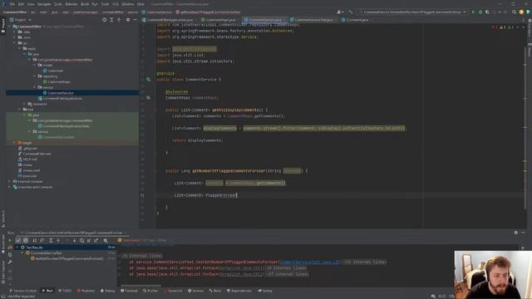Open the Code menu
Image resolution: width=532 pixels, height=299 pixels.
[58, 4]
